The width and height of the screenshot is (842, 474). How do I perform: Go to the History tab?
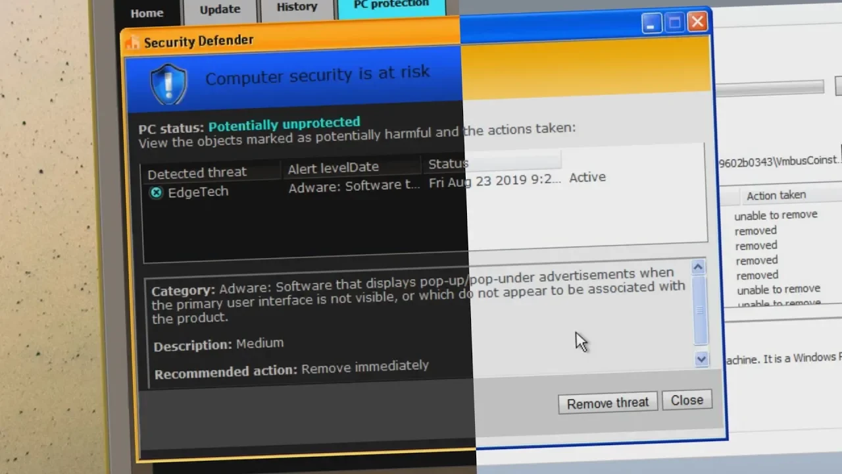(297, 9)
